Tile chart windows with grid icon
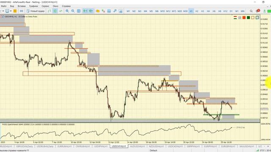Image resolution: width=271 pixels, height=152 pixels. tap(79, 11)
